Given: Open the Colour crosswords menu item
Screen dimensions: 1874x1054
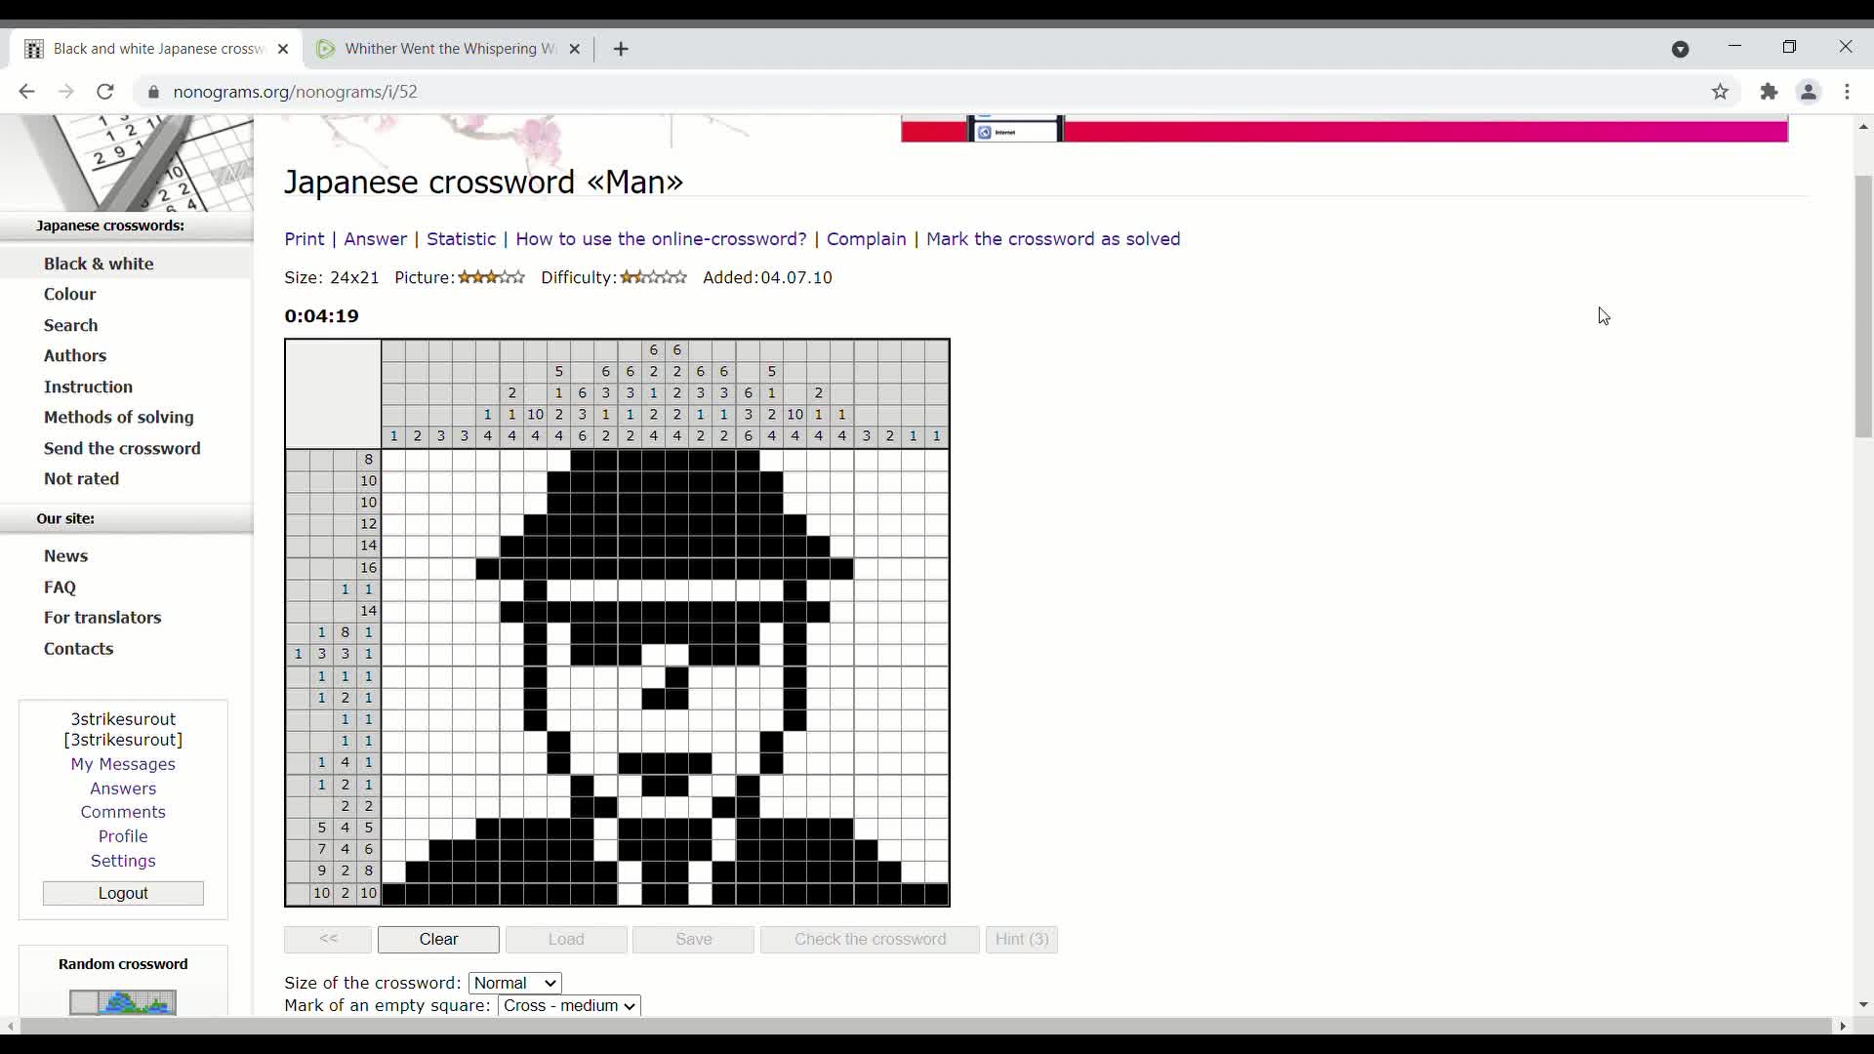Looking at the screenshot, I should click(x=69, y=294).
